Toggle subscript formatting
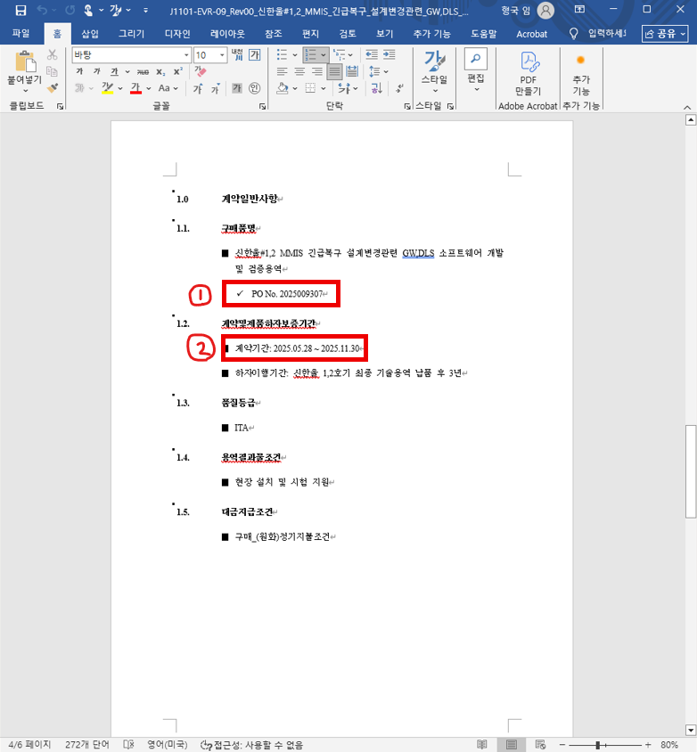697x752 pixels. point(160,71)
